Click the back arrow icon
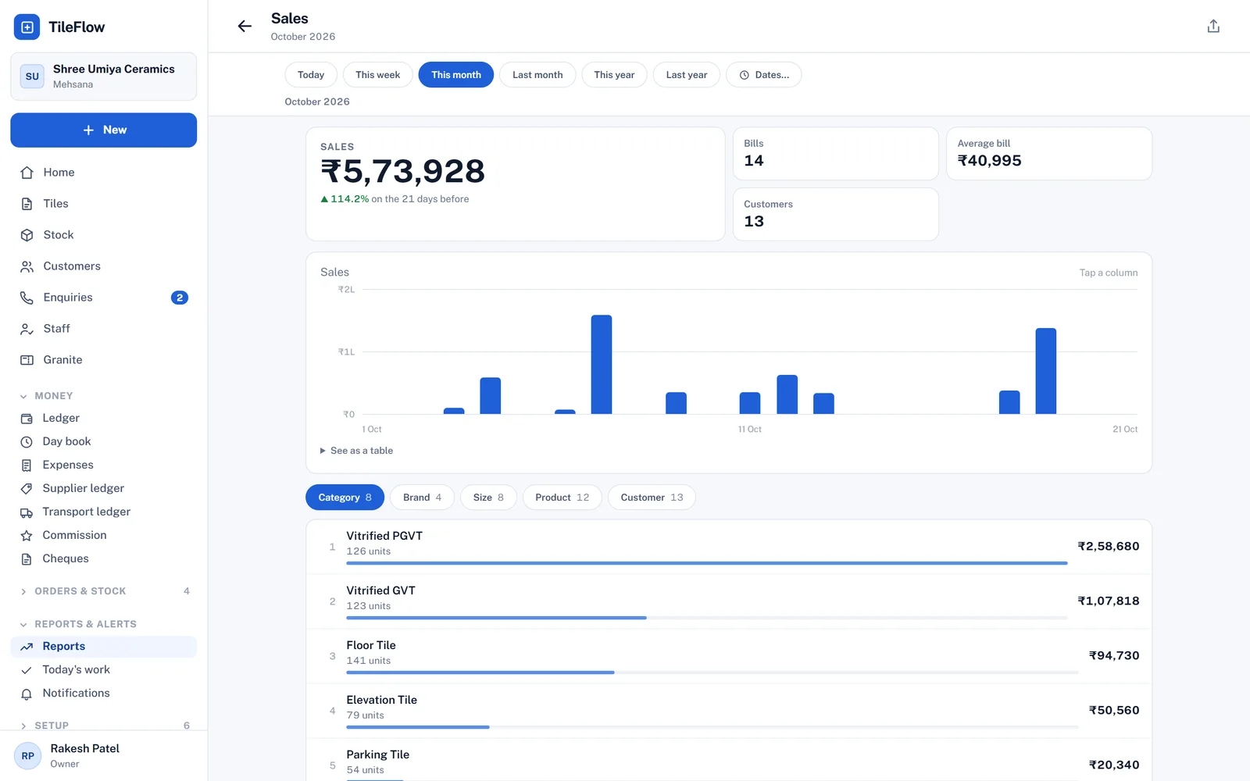Viewport: 1250px width, 781px height. pos(245,27)
